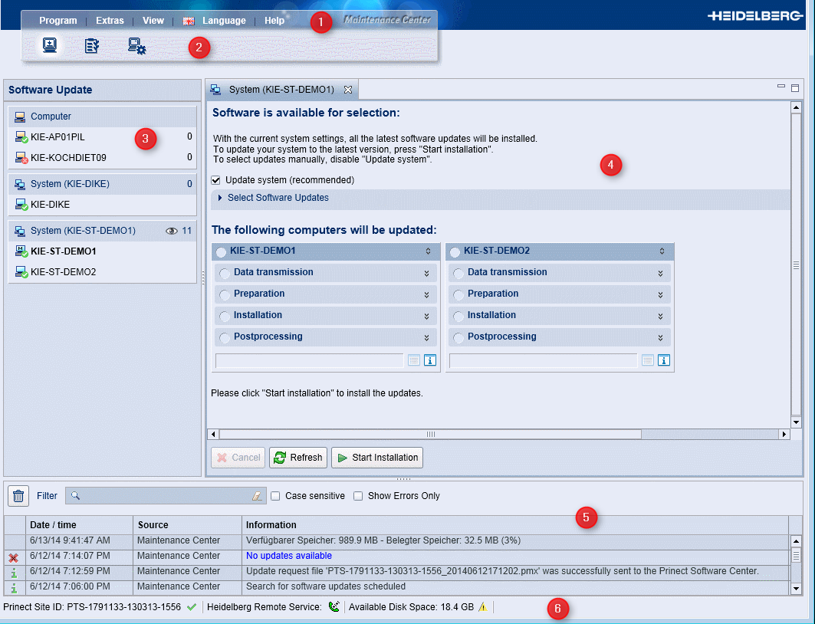Enable the Show Errors Only checkbox
This screenshot has width=815, height=624.
[358, 496]
